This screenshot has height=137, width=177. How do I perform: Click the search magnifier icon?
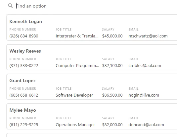click(10, 6)
